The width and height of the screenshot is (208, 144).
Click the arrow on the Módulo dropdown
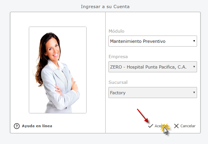click(194, 41)
